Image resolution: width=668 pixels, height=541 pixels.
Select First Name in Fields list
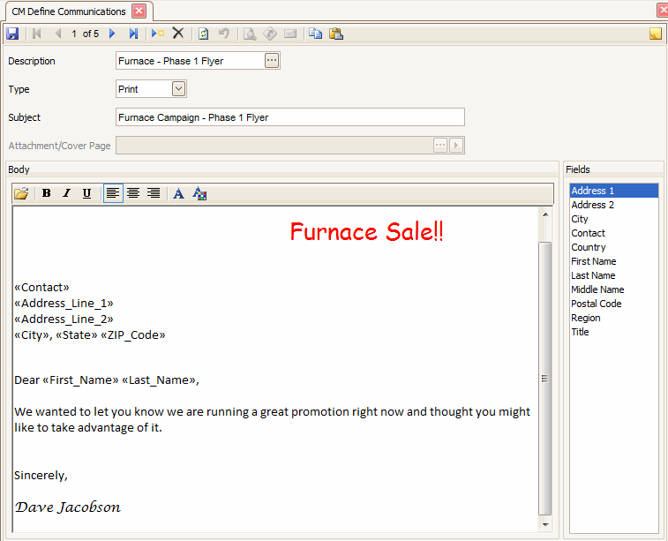pos(593,261)
